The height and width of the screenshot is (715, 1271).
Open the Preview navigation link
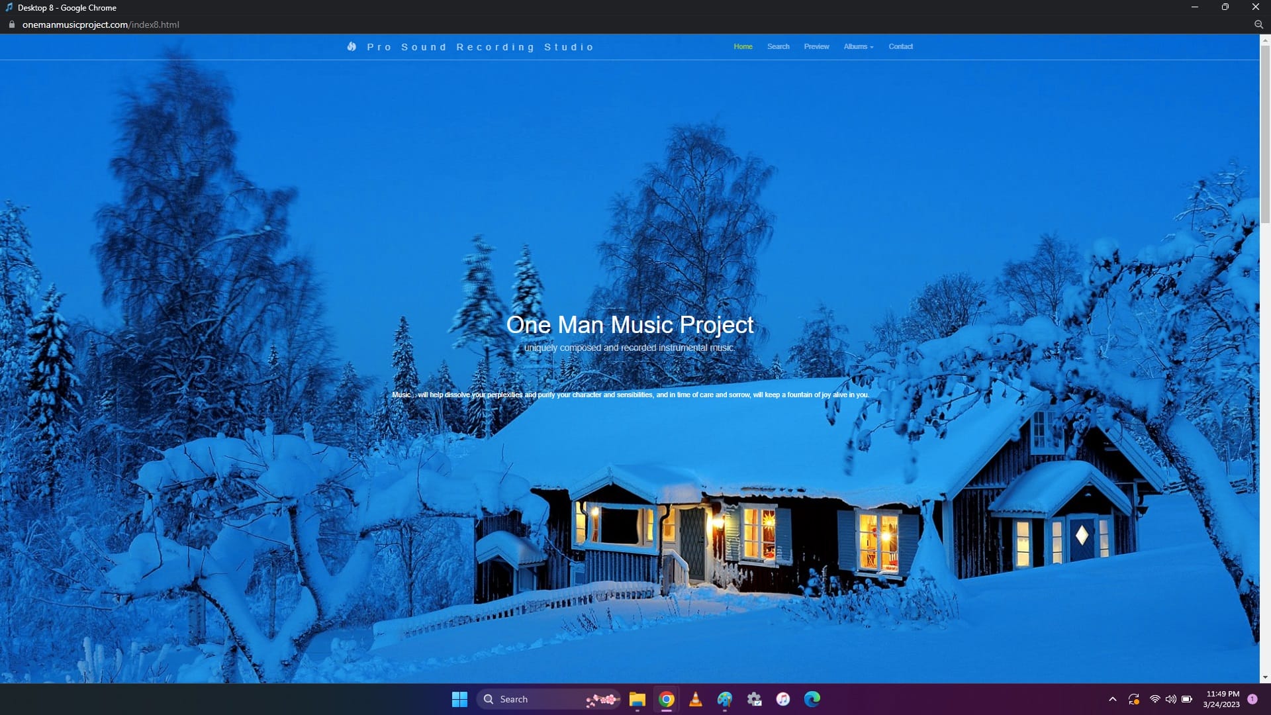tap(816, 46)
